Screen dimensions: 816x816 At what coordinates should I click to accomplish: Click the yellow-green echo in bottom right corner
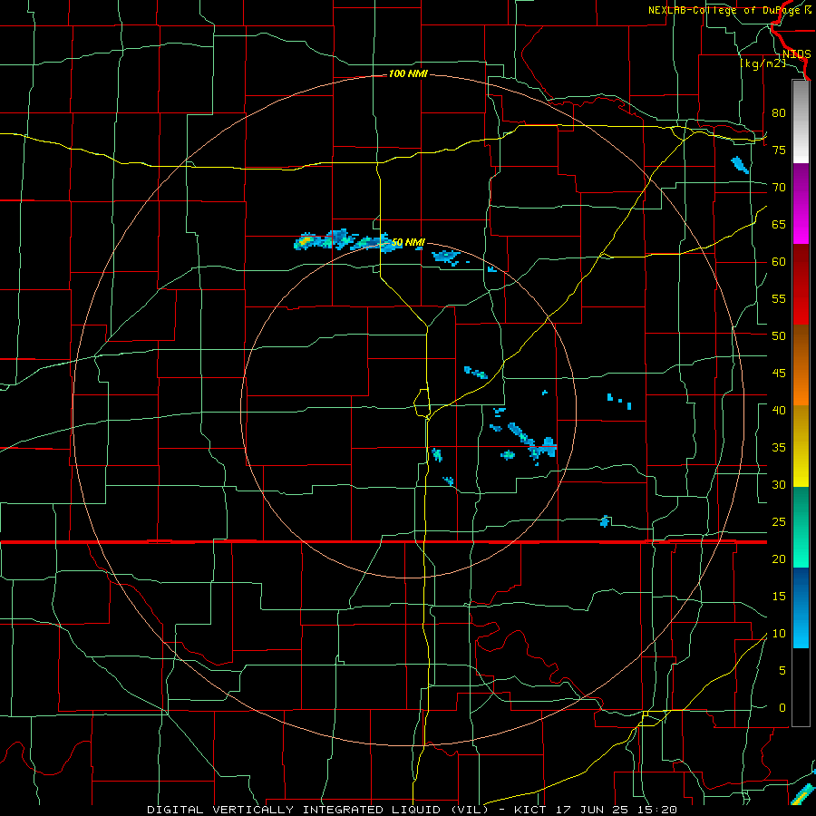pyautogui.click(x=802, y=795)
